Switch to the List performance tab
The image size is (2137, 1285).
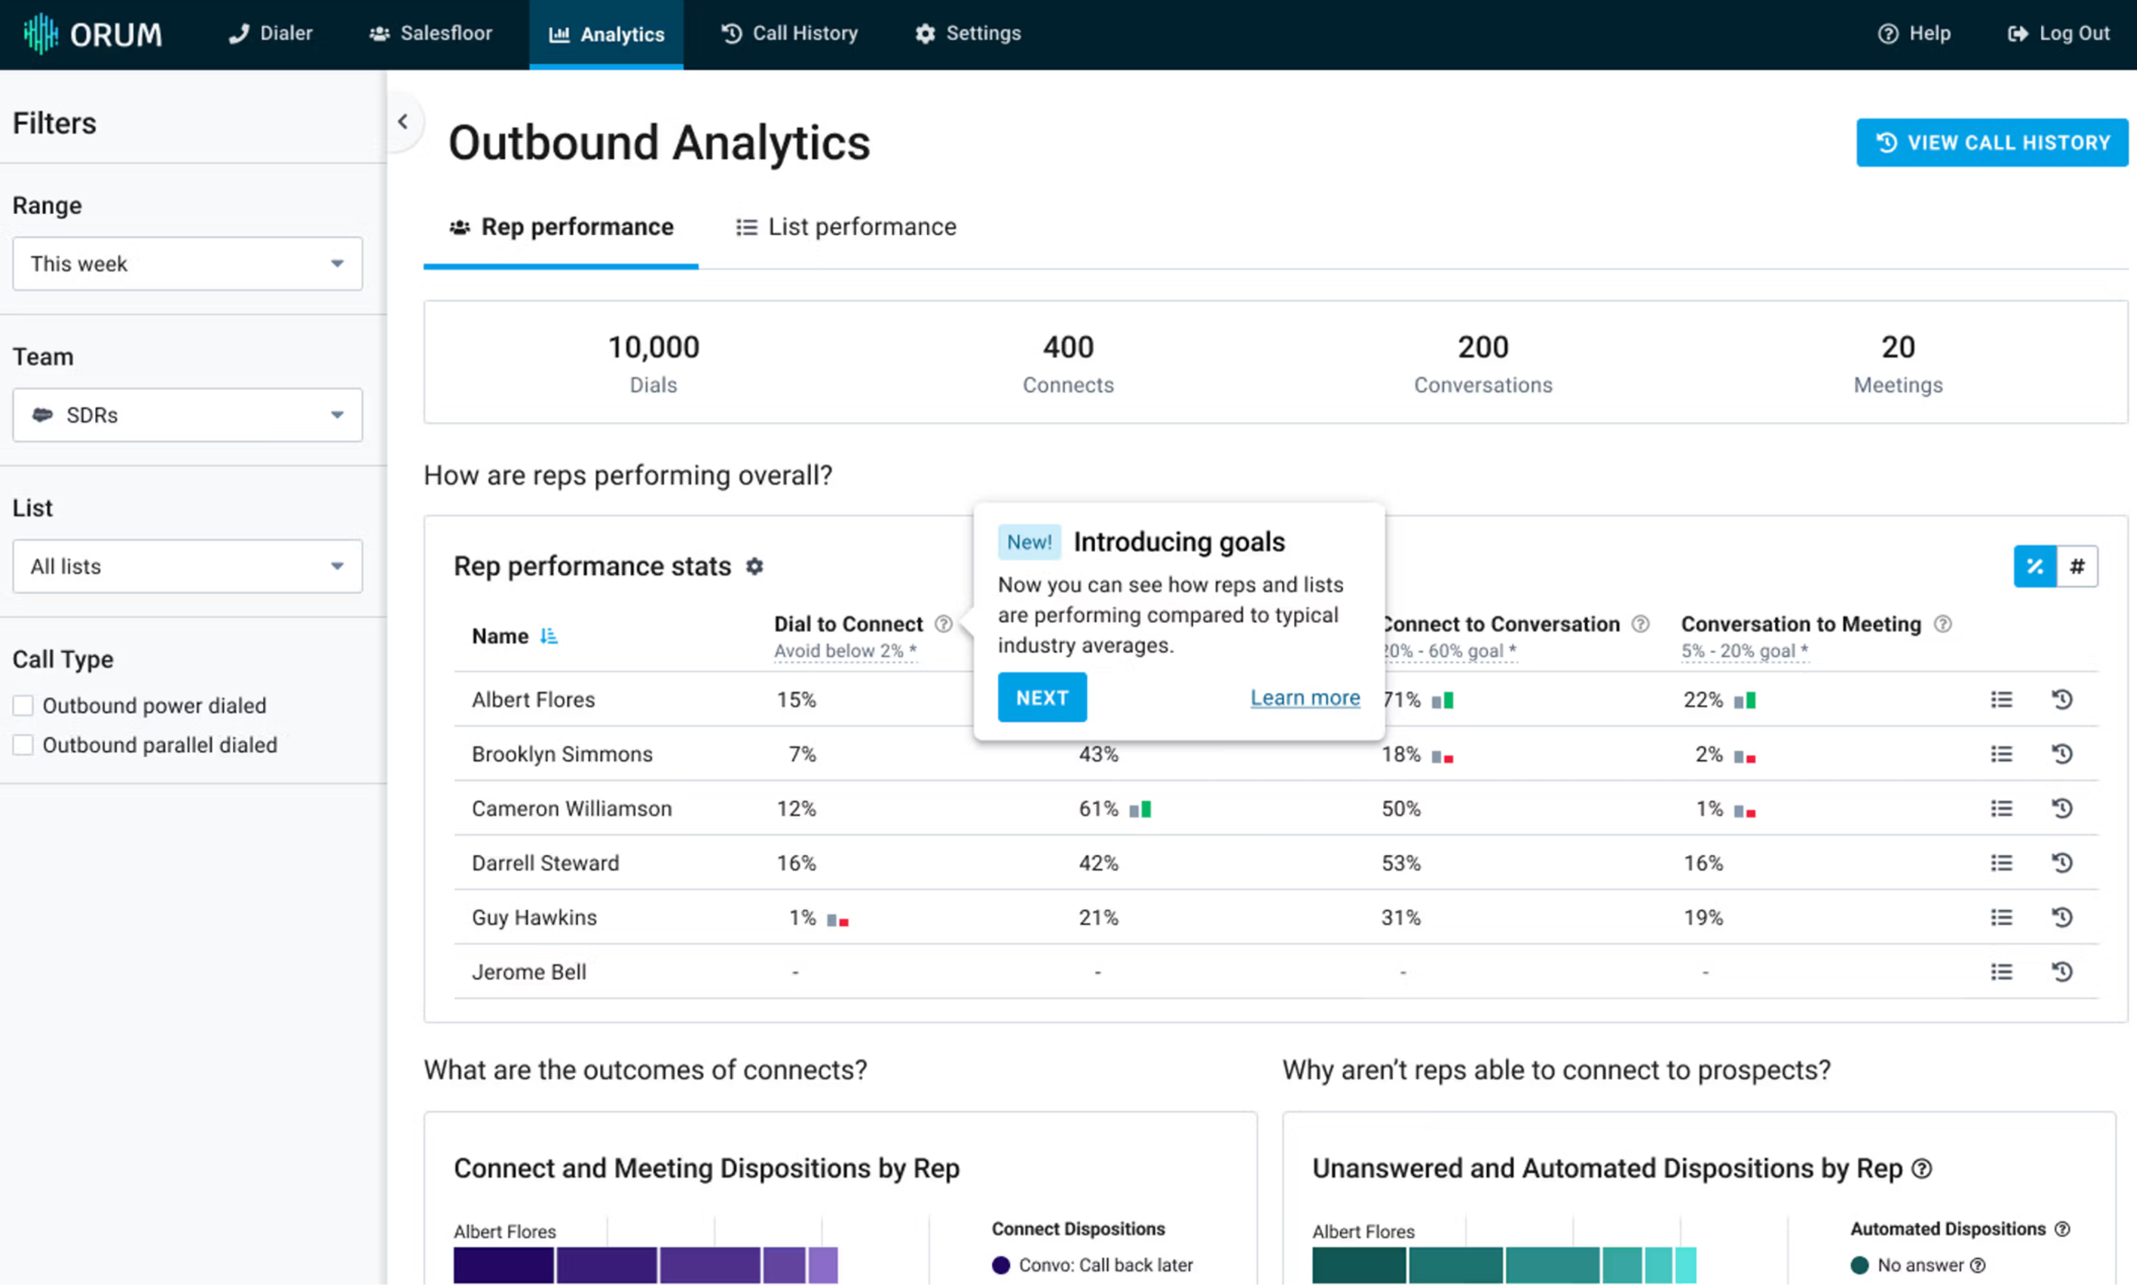(x=846, y=227)
